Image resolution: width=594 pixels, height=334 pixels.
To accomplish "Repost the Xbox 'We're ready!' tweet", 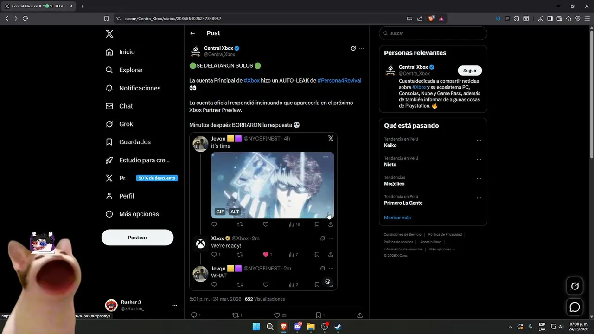I will pyautogui.click(x=240, y=254).
